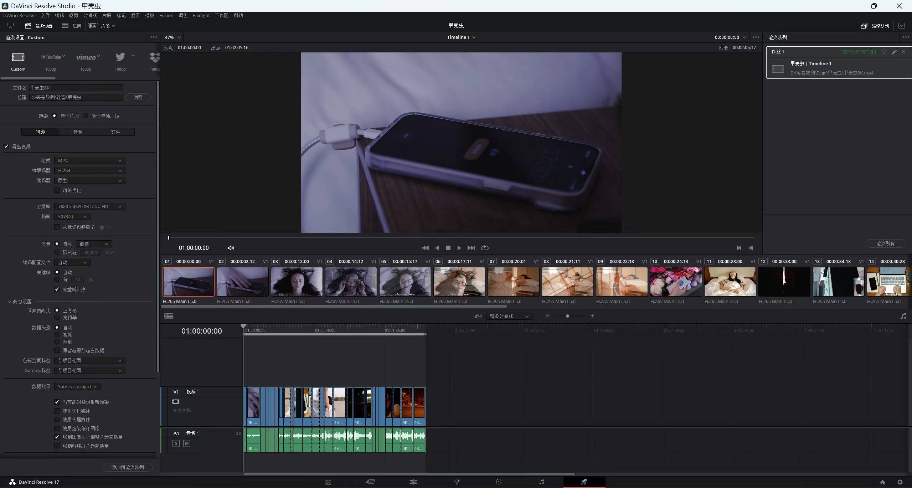Open 渲染 整条时间线 range dropdown
The width and height of the screenshot is (912, 488).
(x=509, y=316)
